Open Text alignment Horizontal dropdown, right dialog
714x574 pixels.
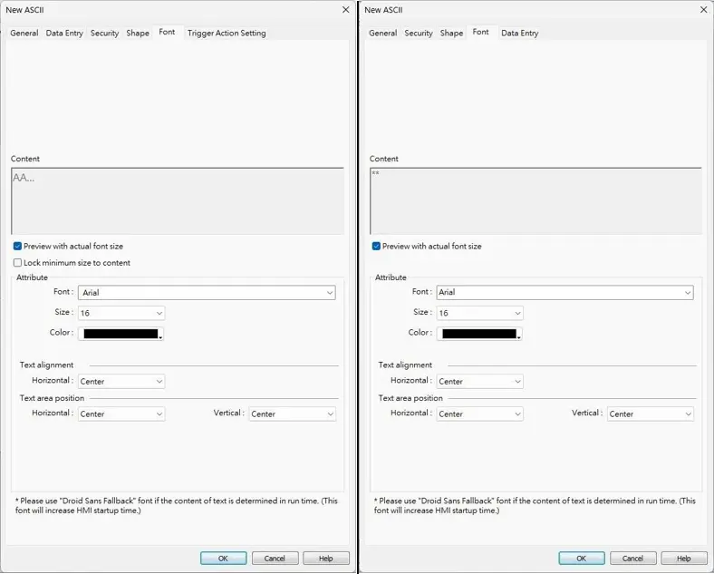tap(479, 381)
